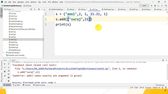Expand External Libraries node
Screen dimensions: 168x94
[x=4, y=52]
